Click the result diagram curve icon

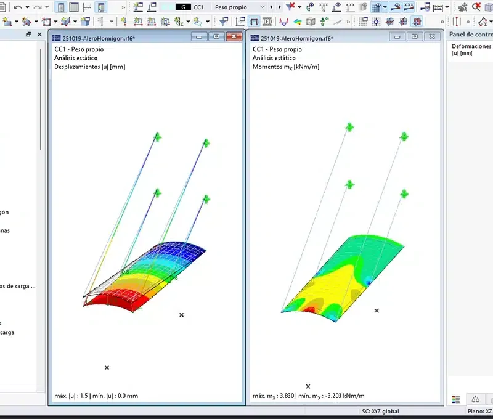[x=283, y=22]
